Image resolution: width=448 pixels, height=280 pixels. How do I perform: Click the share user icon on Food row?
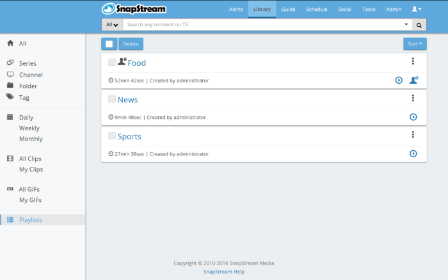413,80
